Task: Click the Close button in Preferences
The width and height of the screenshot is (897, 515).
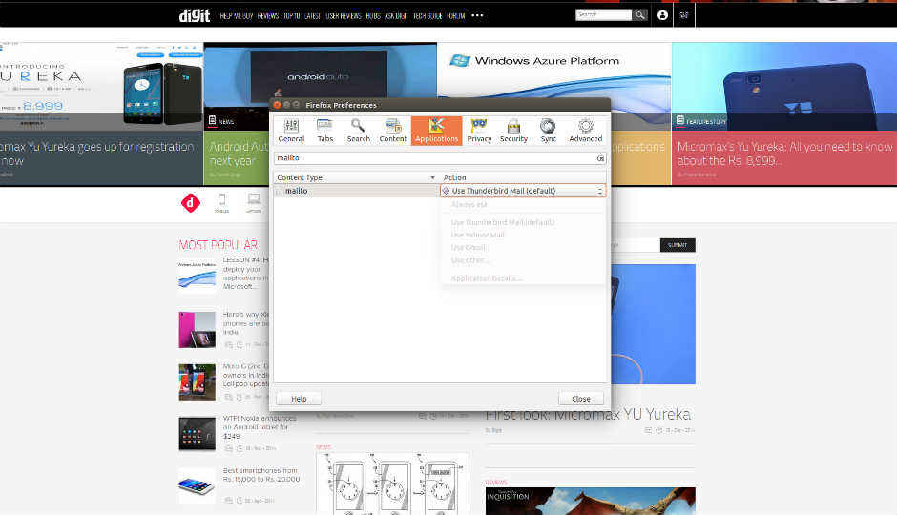Action: [580, 399]
